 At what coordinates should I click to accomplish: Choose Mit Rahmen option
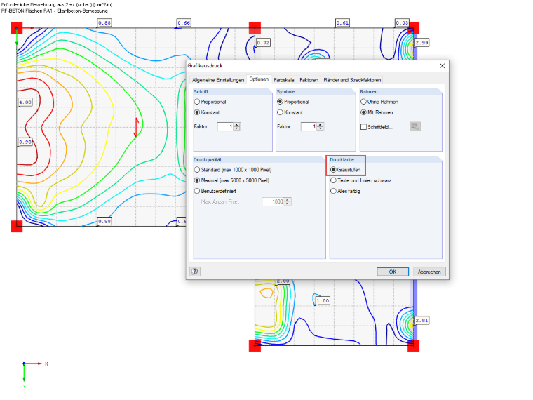point(377,112)
